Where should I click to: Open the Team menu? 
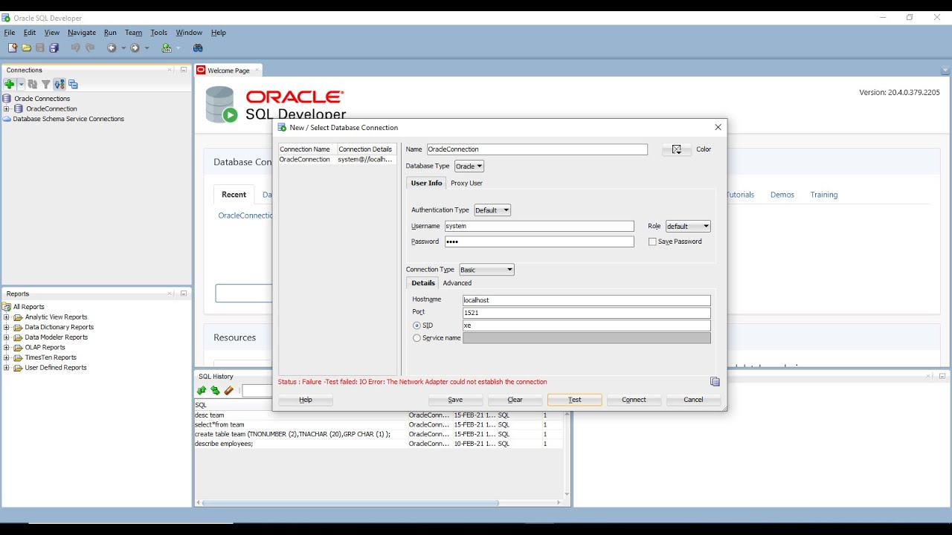(134, 33)
